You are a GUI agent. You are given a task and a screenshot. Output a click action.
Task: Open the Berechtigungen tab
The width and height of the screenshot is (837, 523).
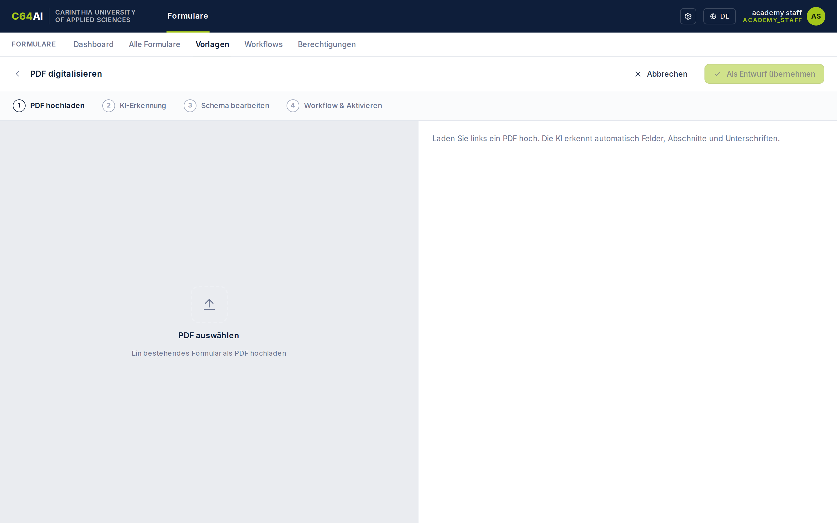[x=326, y=44]
